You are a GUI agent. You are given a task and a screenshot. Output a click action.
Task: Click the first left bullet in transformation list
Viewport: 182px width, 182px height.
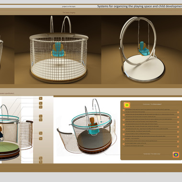(124, 110)
